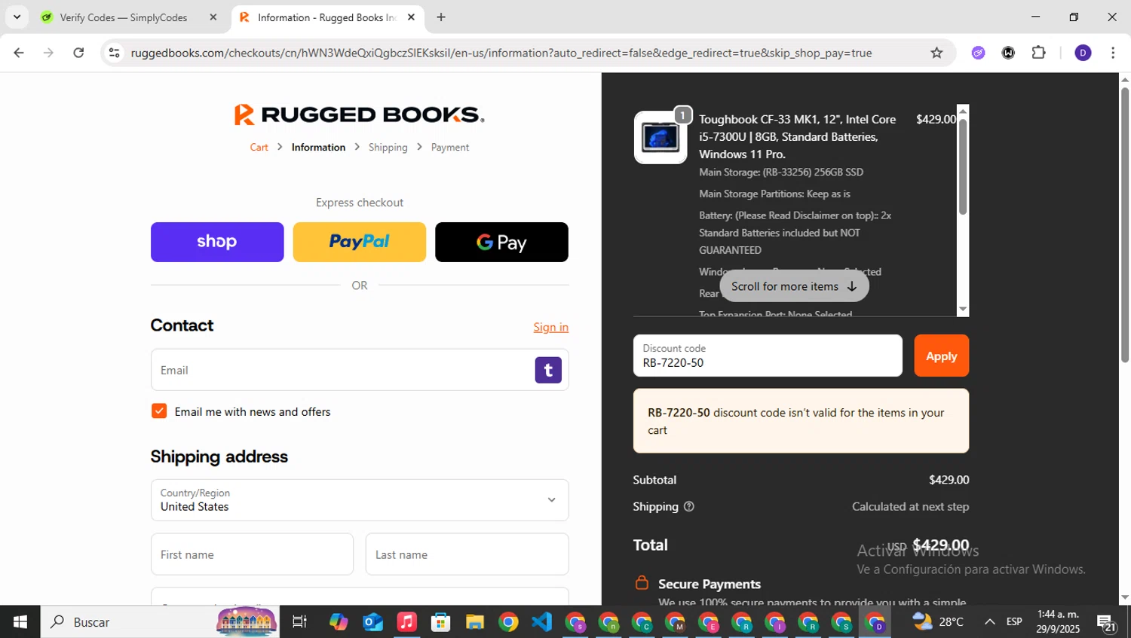Image resolution: width=1131 pixels, height=638 pixels.
Task: Click the Sign in link
Action: pos(550,327)
